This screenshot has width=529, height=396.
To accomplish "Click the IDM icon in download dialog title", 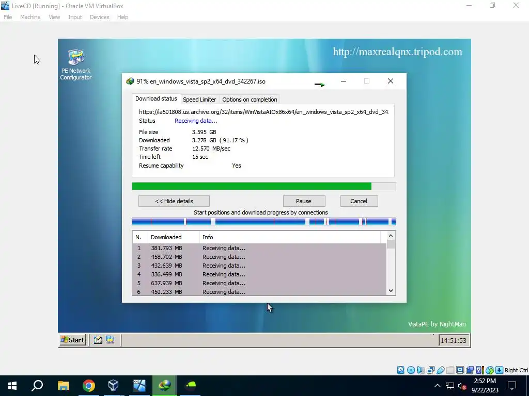I will pos(130,81).
